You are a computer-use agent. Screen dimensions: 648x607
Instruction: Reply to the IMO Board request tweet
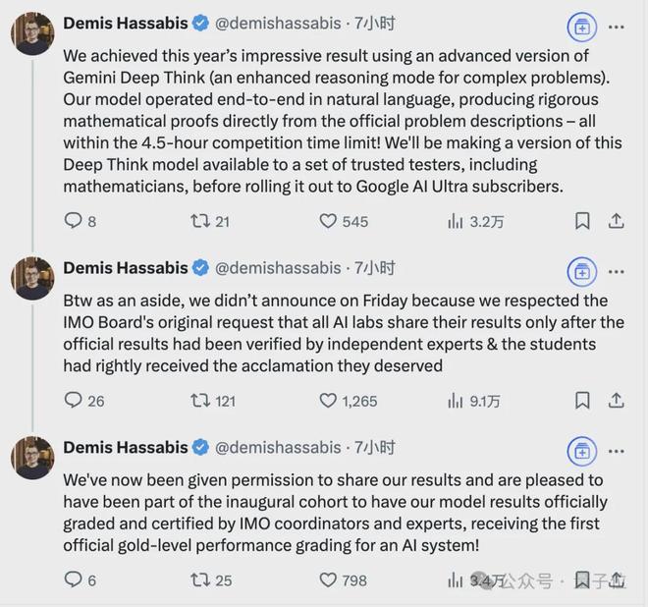pos(74,400)
